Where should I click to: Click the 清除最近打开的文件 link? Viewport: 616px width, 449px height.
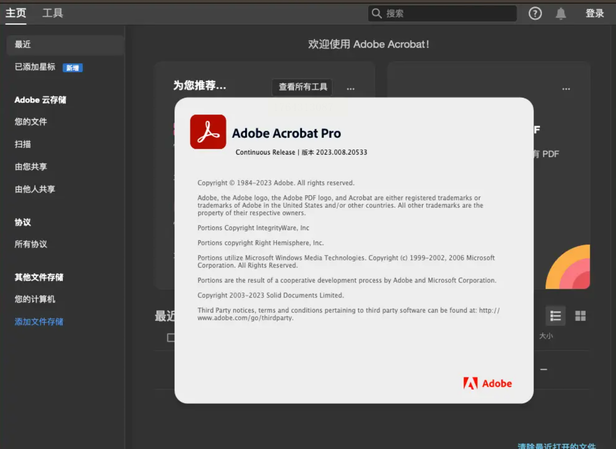(x=557, y=446)
